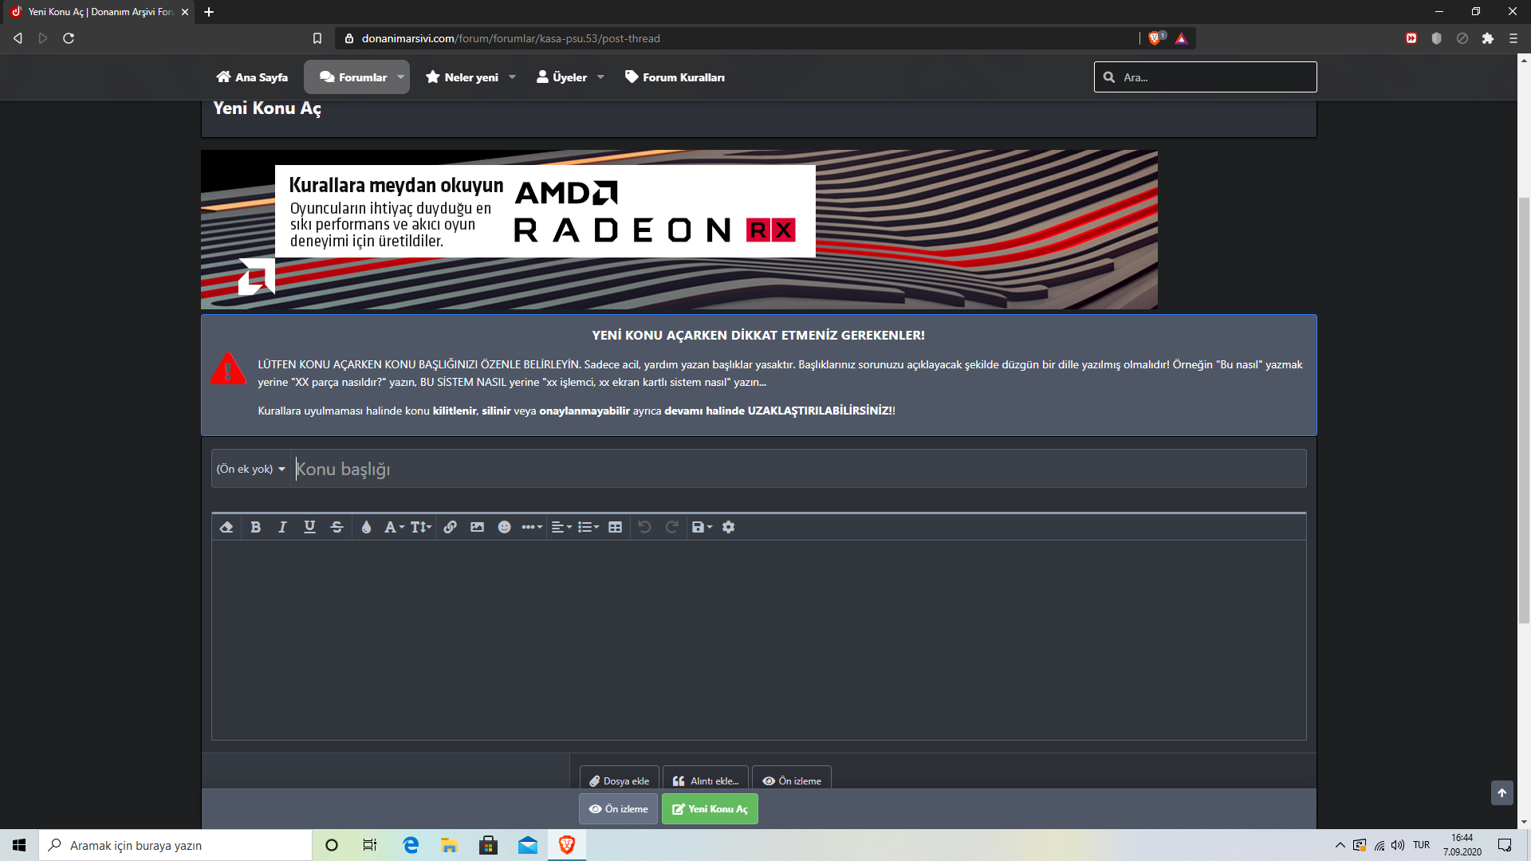Viewport: 1531px width, 861px height.
Task: Click the BB code gear icon
Action: click(x=728, y=527)
